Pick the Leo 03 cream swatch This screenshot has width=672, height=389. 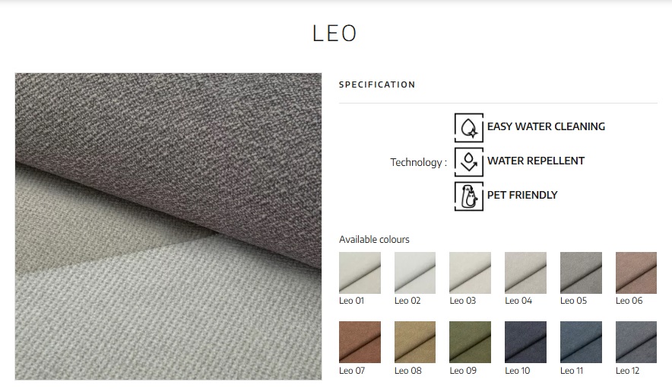[x=470, y=273]
